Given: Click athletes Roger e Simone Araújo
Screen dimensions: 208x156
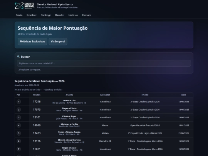Looking at the screenshot, I should pos(69,132).
